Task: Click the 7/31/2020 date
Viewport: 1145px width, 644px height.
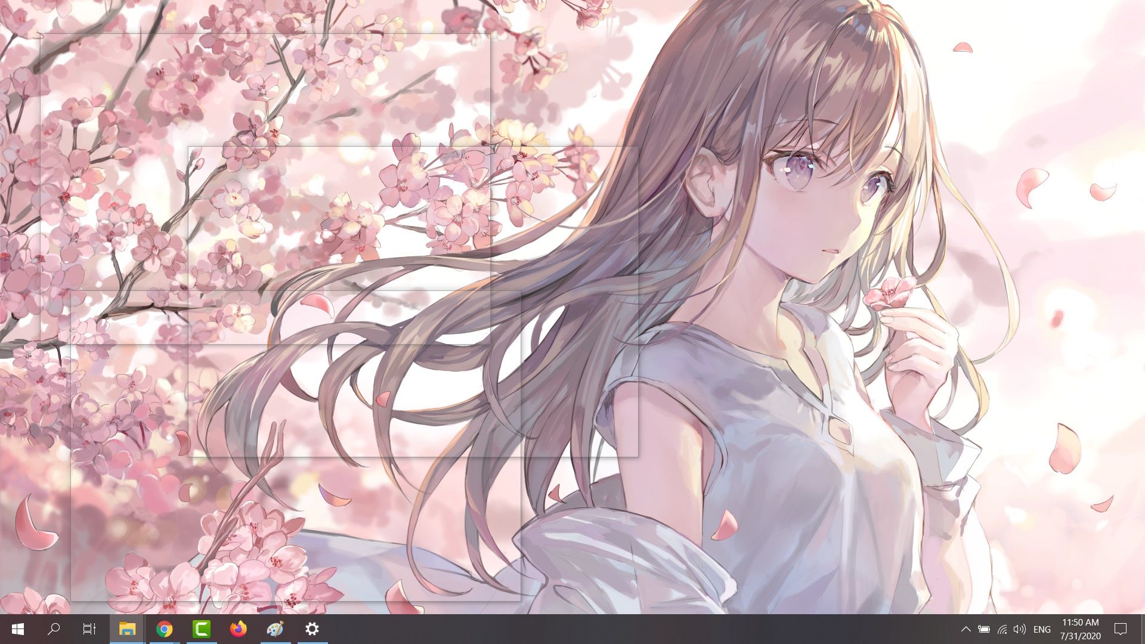Action: click(x=1080, y=636)
